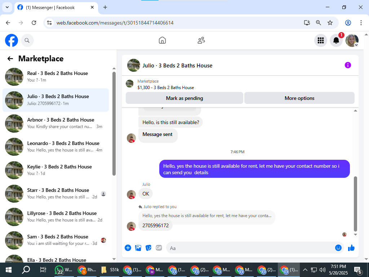Select the Messenger | Facebook tab
The height and width of the screenshot is (277, 369).
[x=56, y=7]
